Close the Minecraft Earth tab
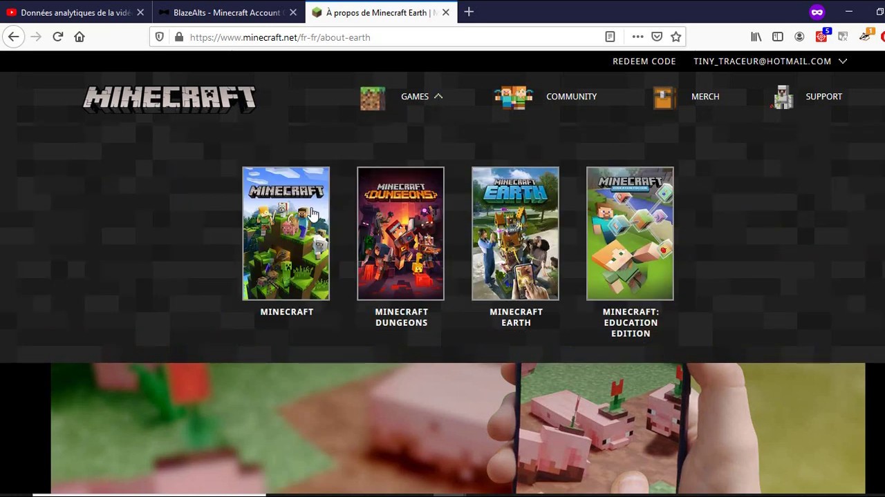 coord(446,12)
